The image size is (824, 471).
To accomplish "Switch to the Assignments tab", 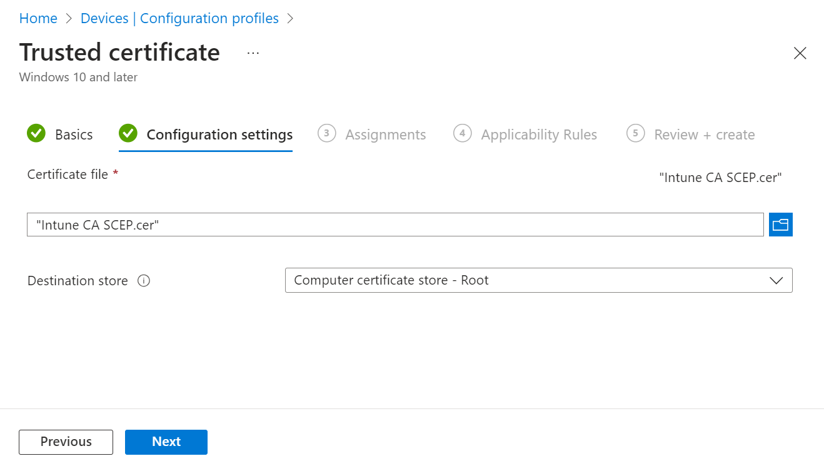I will pos(385,134).
